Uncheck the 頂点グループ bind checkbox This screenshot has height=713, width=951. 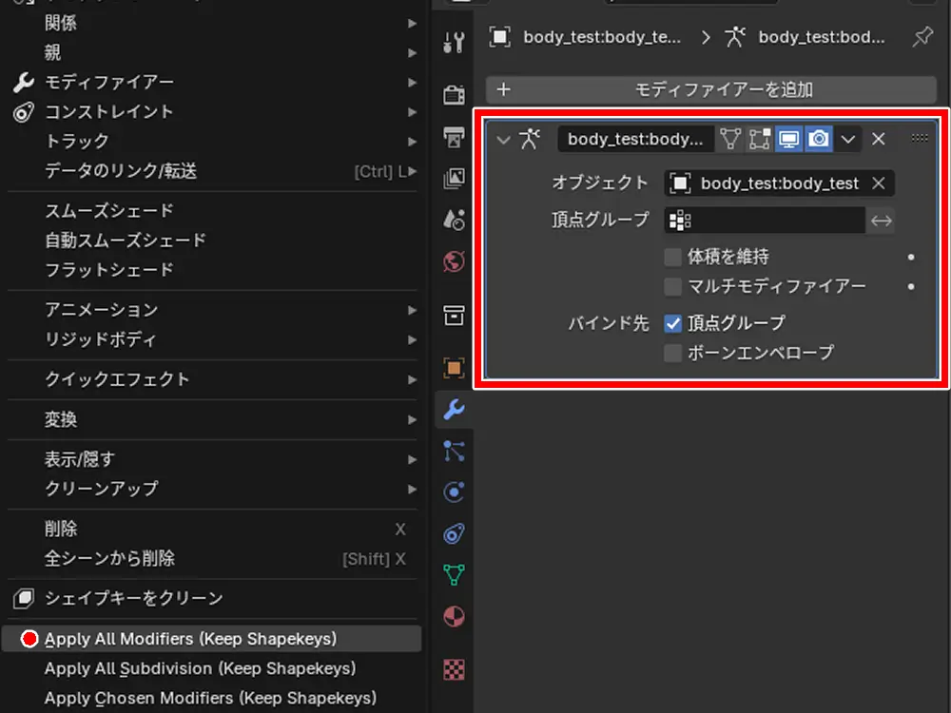tap(673, 323)
